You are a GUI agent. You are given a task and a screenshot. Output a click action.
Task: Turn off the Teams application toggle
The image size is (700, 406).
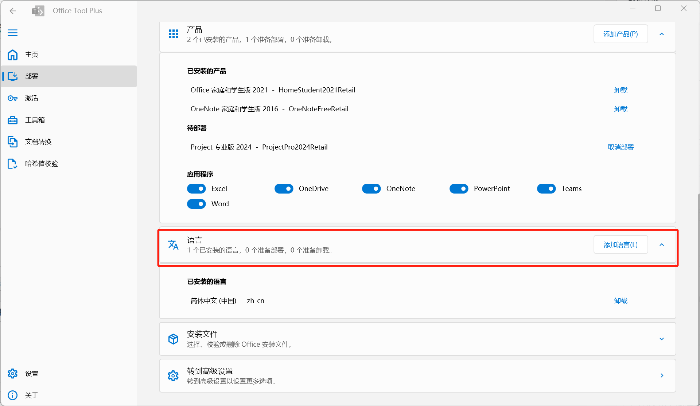[547, 189]
